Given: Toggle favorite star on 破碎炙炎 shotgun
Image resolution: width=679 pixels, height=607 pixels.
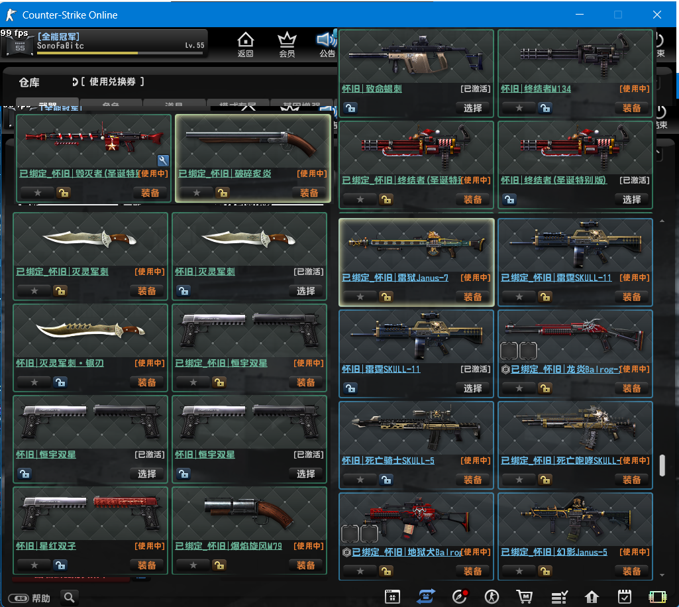Looking at the screenshot, I should 197,193.
